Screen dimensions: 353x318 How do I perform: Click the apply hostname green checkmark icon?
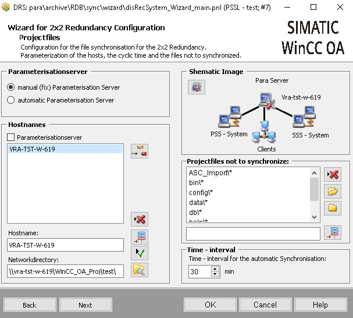(139, 253)
